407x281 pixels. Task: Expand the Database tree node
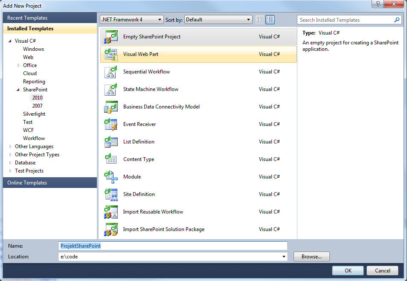pos(10,163)
